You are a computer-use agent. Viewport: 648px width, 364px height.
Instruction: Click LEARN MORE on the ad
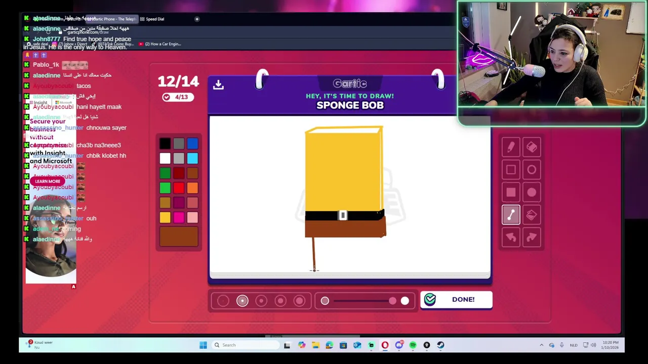pos(48,181)
